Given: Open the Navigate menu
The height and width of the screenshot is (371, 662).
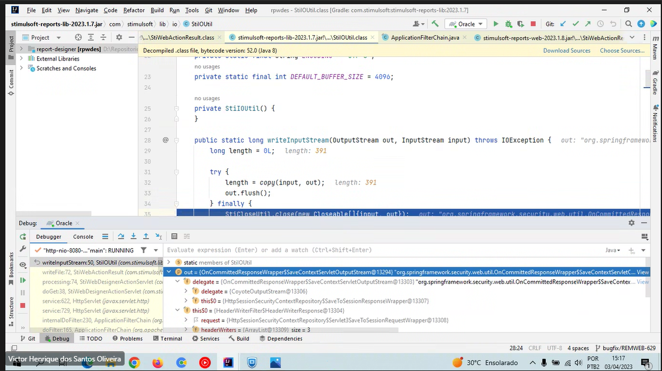Looking at the screenshot, I should (x=86, y=10).
